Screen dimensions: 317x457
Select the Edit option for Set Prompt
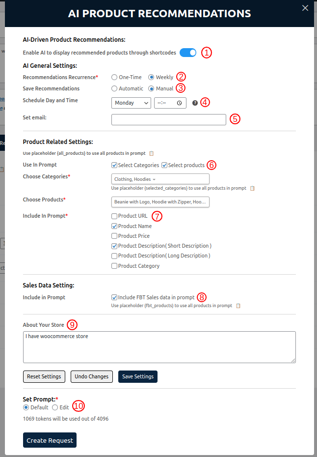coord(55,407)
